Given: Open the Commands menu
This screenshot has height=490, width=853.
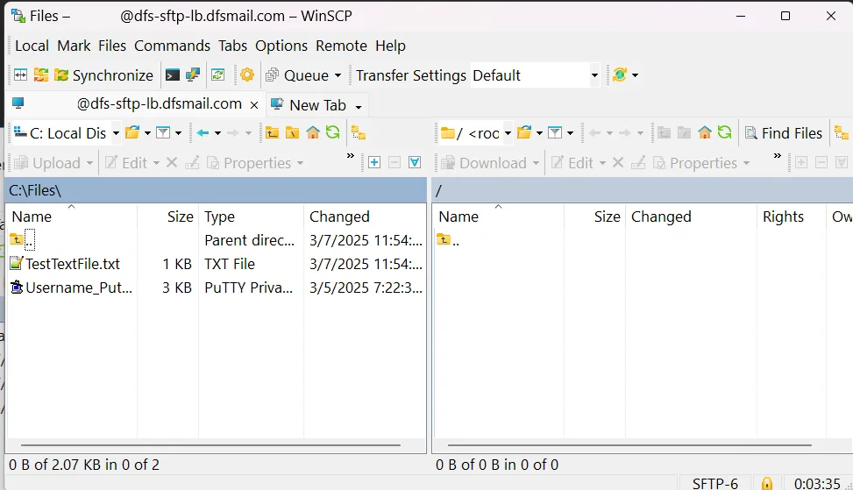Looking at the screenshot, I should 173,46.
